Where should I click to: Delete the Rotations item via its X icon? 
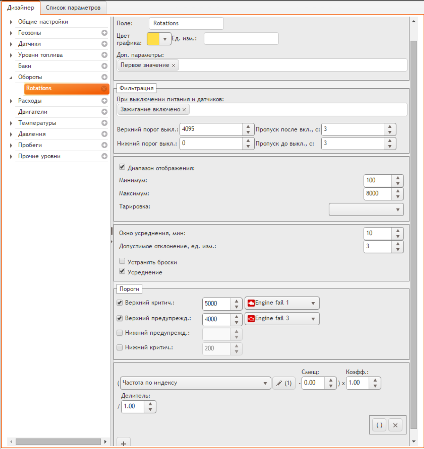click(x=104, y=88)
